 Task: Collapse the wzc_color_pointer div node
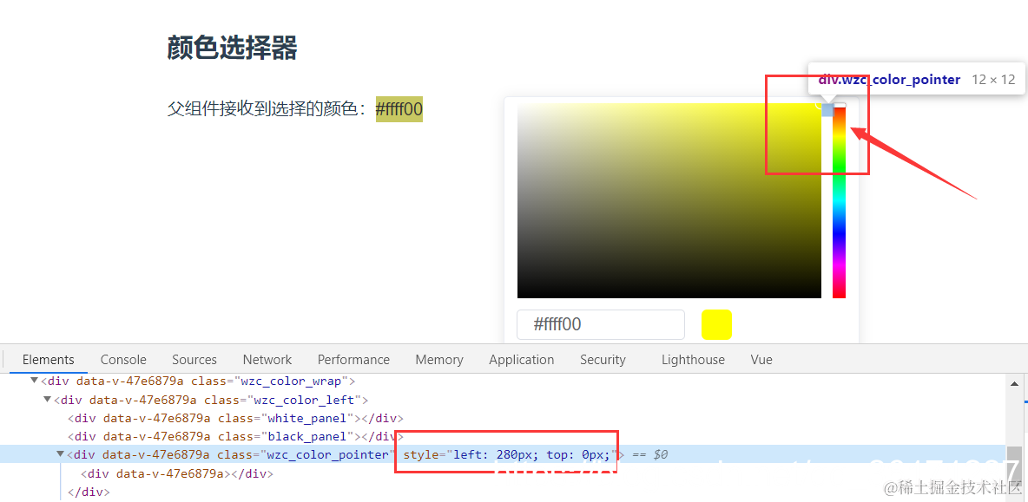60,454
